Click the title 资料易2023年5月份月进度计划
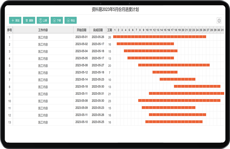 coord(115,10)
